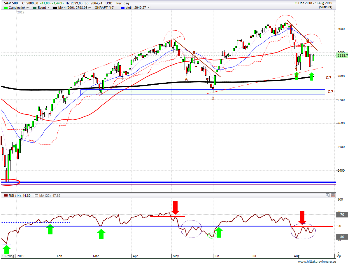Click the change value +41,08 (+1,44%)

(x=51, y=3)
